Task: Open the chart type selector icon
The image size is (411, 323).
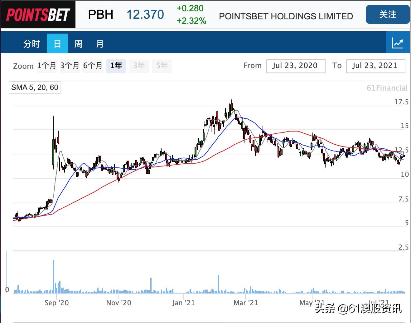Action: 398,43
